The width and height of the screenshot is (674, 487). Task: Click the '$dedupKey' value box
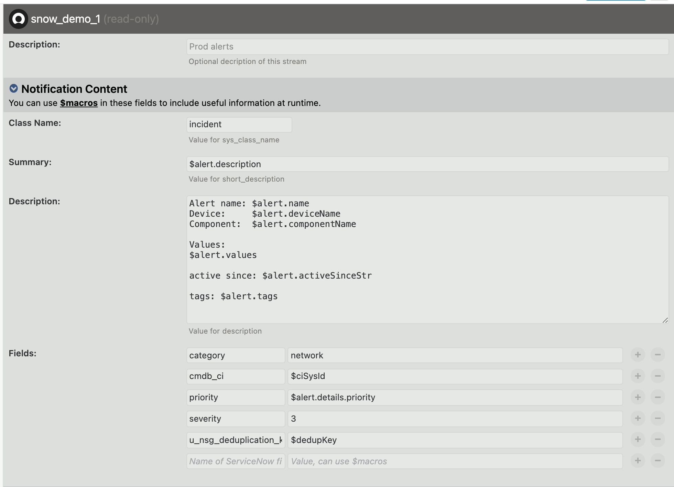coord(455,440)
